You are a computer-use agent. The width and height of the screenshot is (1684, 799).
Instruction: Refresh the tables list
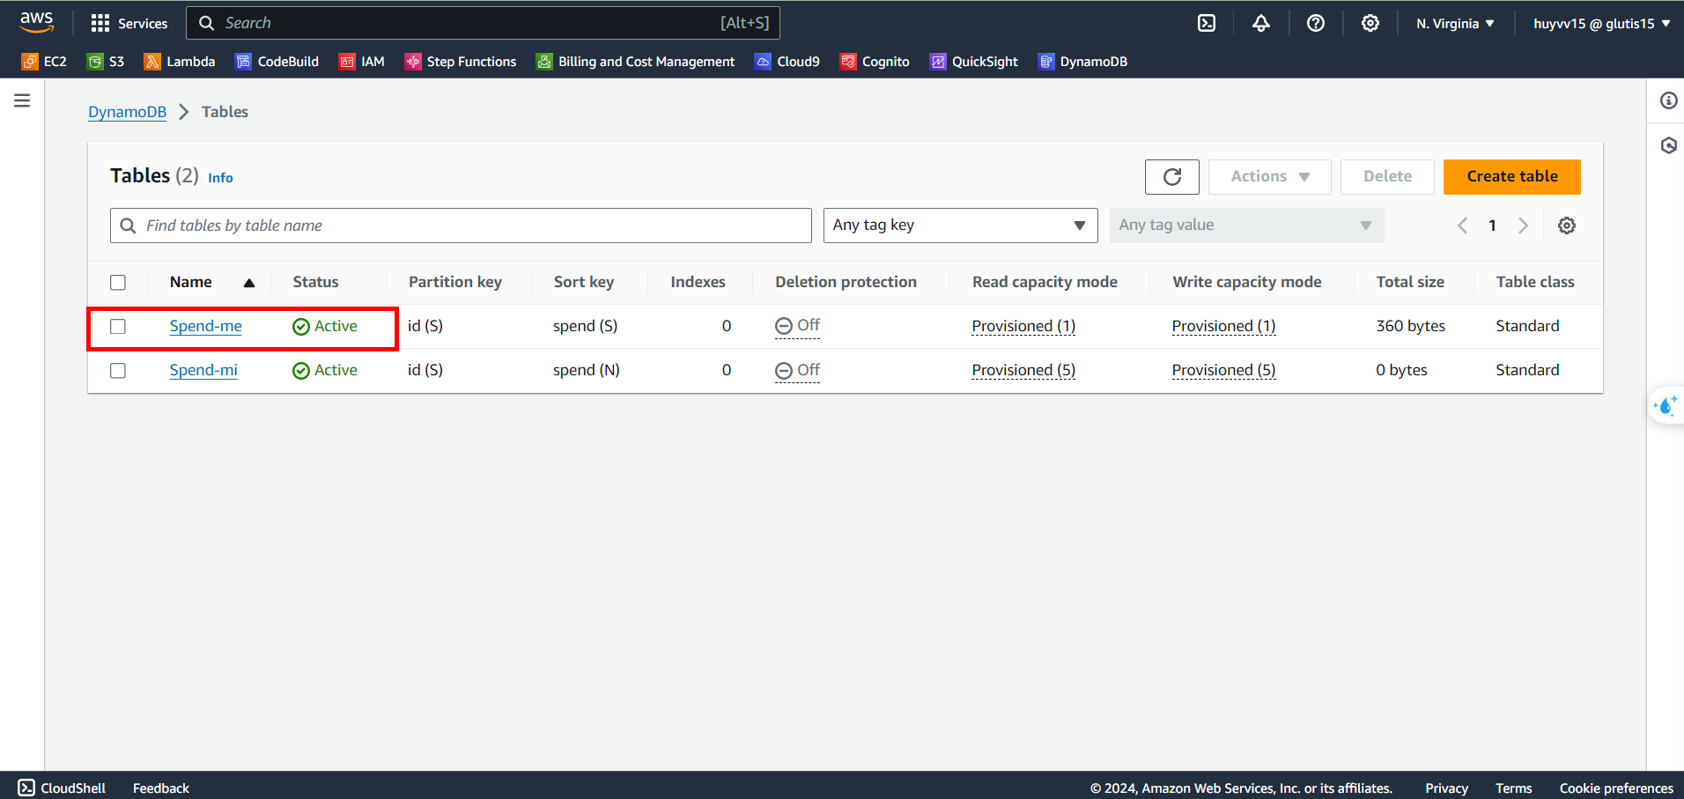[x=1172, y=177]
